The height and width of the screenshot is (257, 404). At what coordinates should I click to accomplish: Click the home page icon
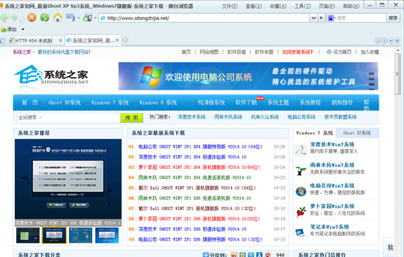click(x=58, y=18)
